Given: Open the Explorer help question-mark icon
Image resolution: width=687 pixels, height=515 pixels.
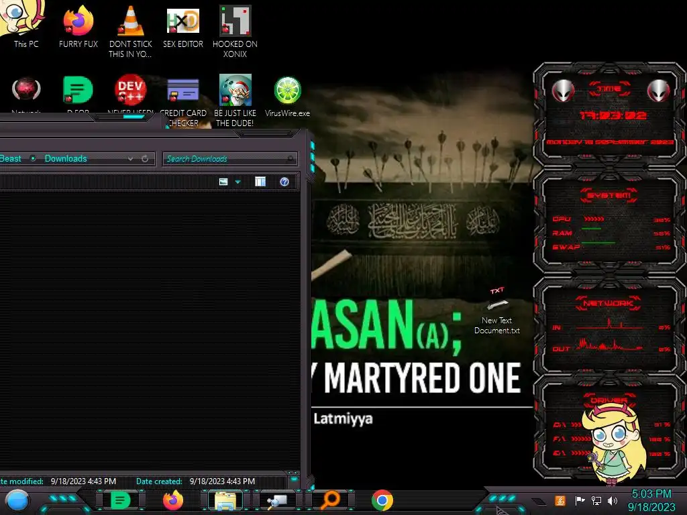Looking at the screenshot, I should pyautogui.click(x=284, y=182).
